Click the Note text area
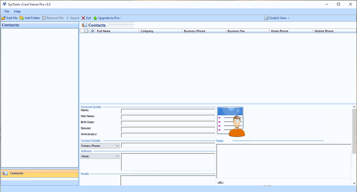Image resolution: width=357 pixels, height=192 pixels. tap(284, 161)
